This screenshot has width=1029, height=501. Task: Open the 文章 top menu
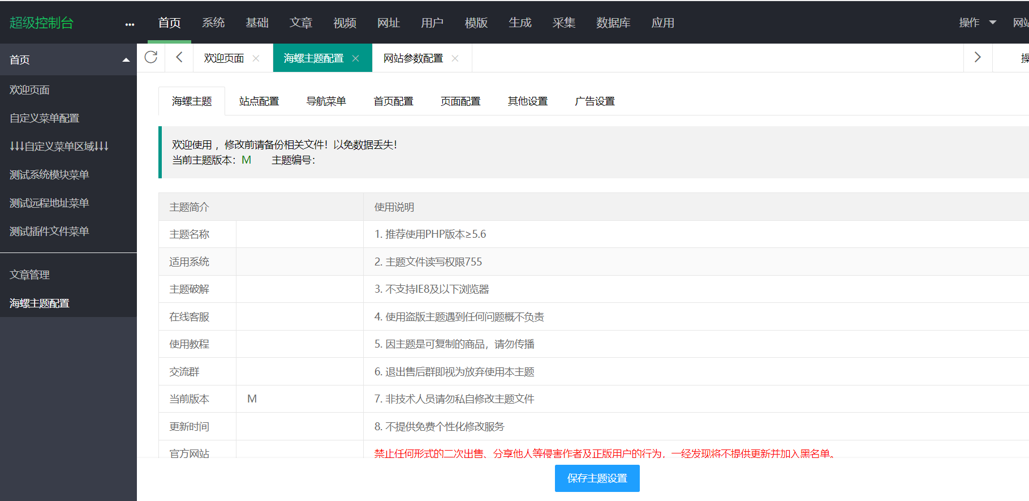click(x=301, y=23)
